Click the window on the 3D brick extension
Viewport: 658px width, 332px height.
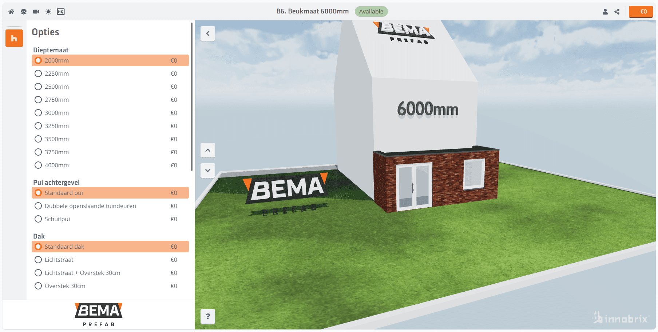coord(474,174)
